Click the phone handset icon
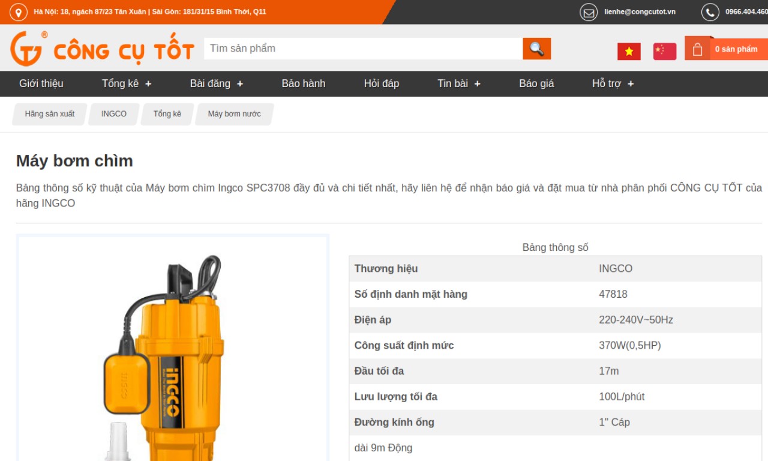This screenshot has height=461, width=768. point(710,12)
